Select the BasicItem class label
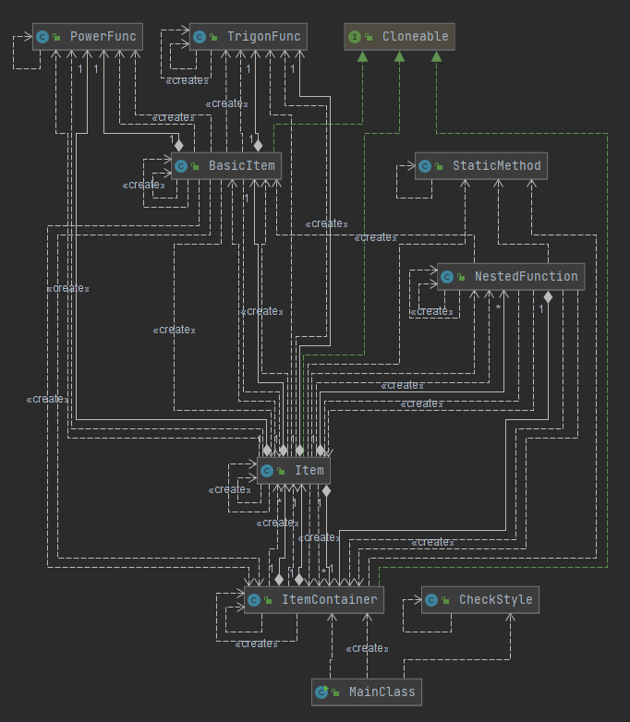This screenshot has height=722, width=630. [x=242, y=166]
